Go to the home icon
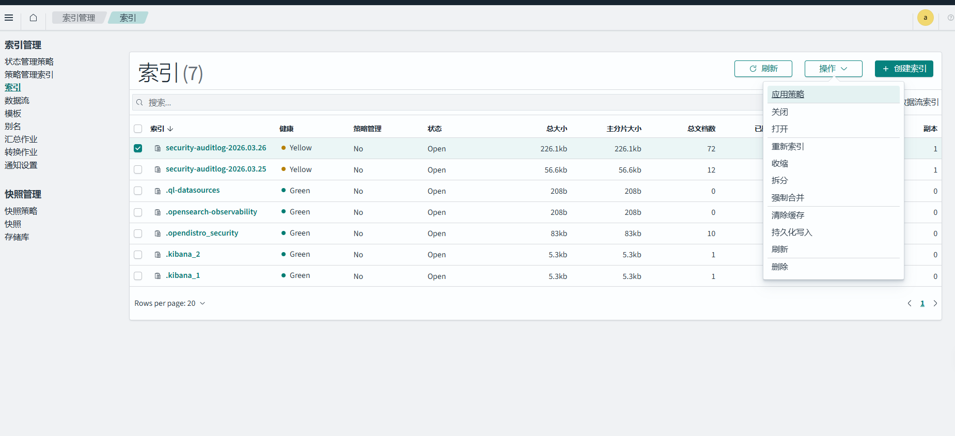 tap(34, 18)
